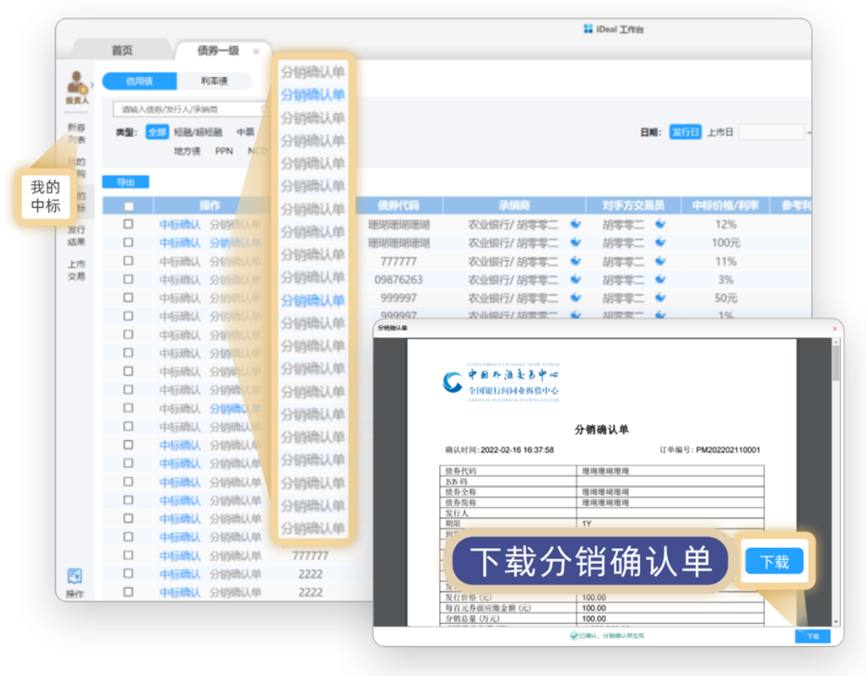The image size is (866, 676).
Task: Tick the select-all checkbox in table header
Action: [x=129, y=206]
